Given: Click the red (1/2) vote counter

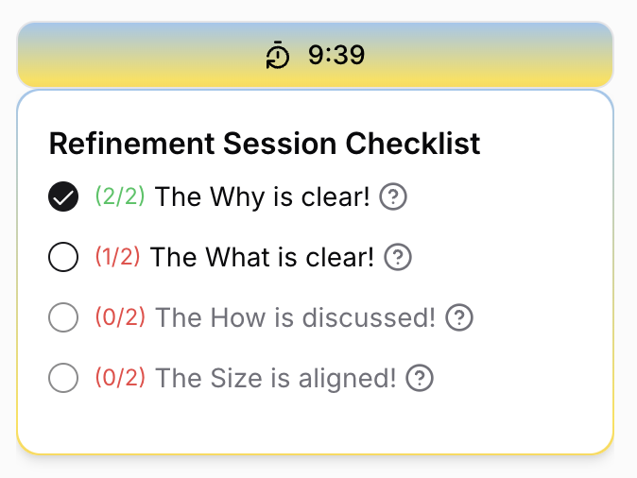Looking at the screenshot, I should tap(117, 256).
